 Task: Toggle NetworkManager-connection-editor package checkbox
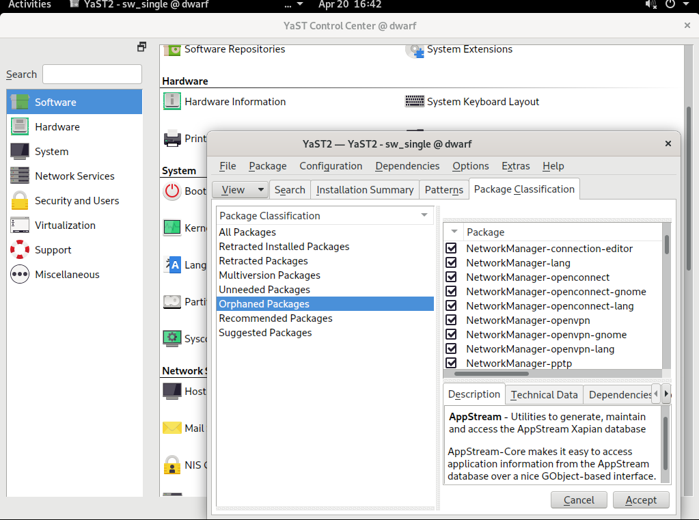[x=451, y=249]
